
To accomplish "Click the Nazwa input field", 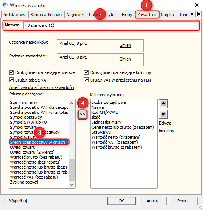I will pos(110,25).
